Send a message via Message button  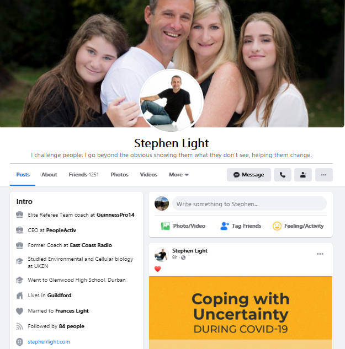tap(249, 175)
